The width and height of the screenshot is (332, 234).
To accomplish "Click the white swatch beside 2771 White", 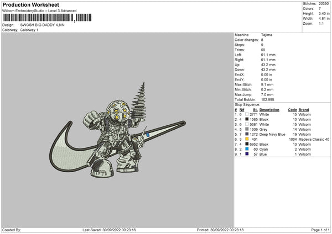I will pyautogui.click(x=247, y=114).
